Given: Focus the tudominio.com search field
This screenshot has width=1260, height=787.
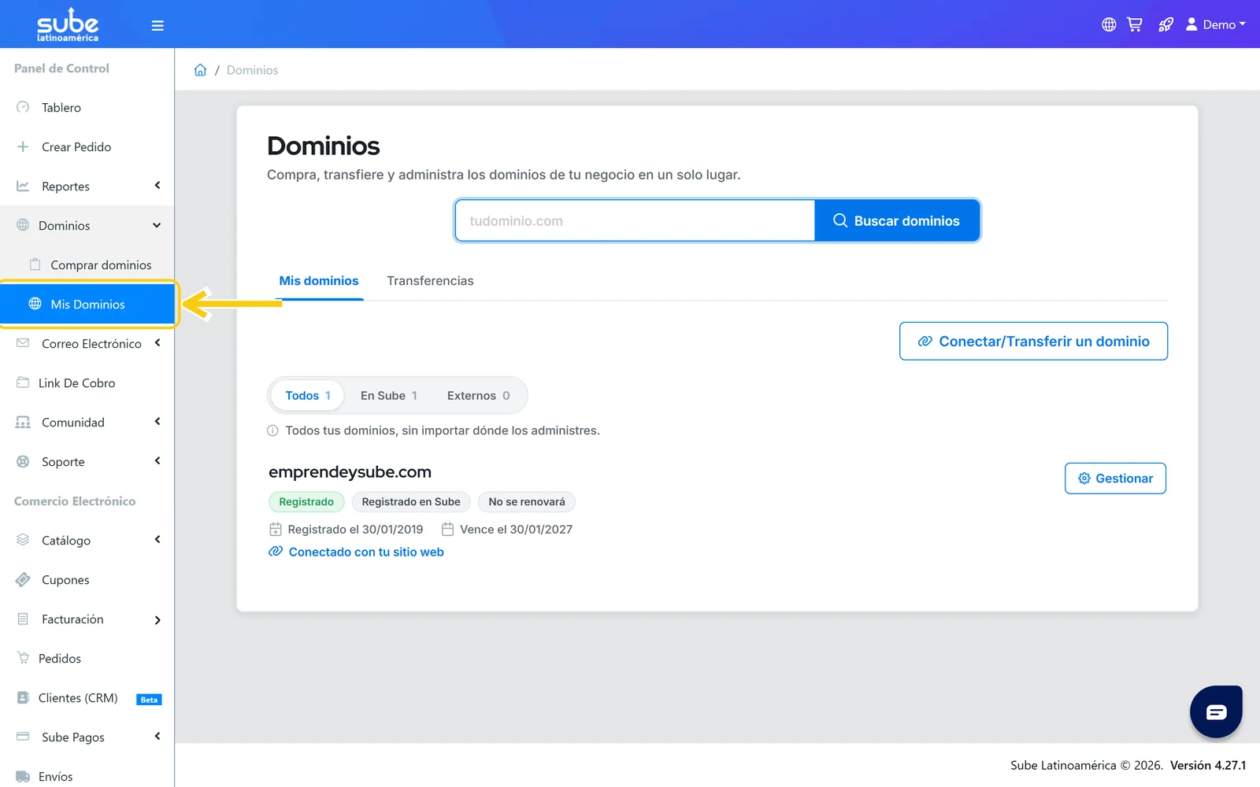Looking at the screenshot, I should [635, 220].
